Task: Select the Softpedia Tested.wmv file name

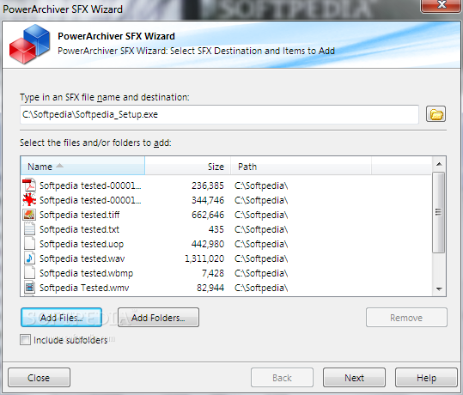Action: [84, 288]
